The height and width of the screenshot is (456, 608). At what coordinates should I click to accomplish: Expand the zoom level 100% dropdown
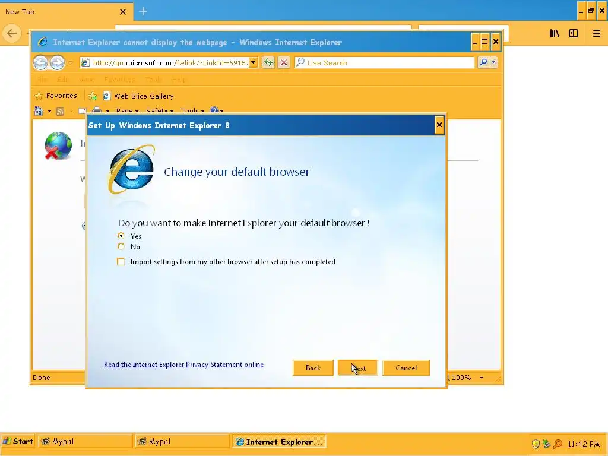click(x=482, y=378)
